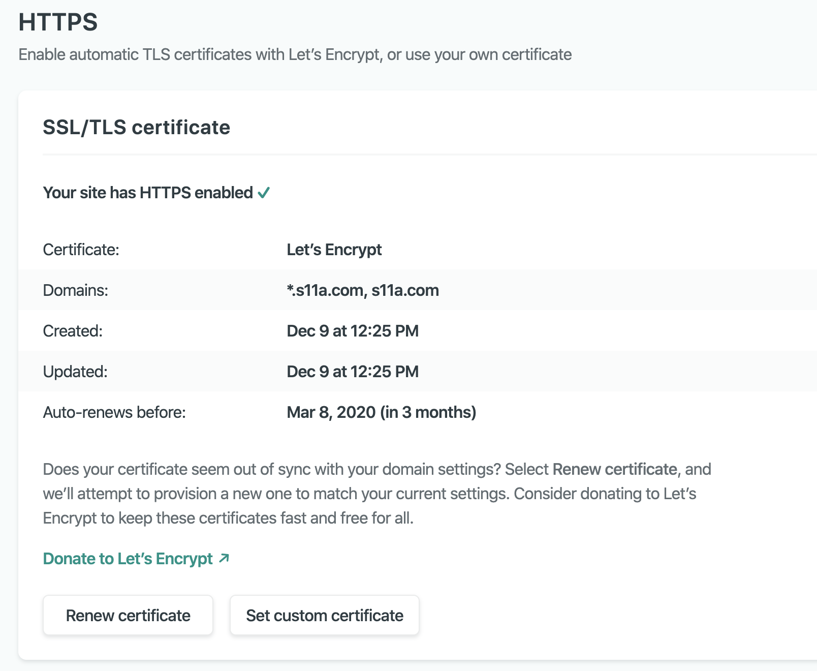Click the 'Certificate:' row label
The width and height of the screenshot is (817, 671).
[81, 250]
